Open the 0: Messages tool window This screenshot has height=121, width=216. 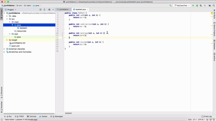click(57, 117)
